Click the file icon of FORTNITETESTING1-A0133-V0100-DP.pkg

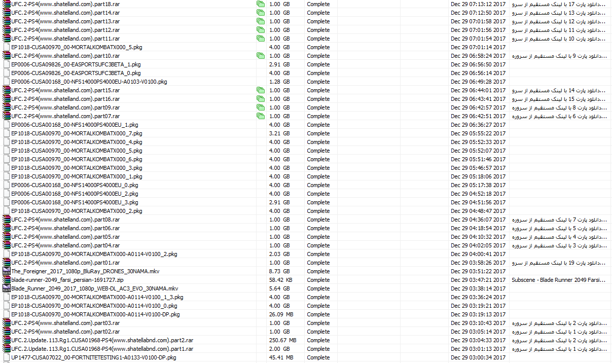tap(7, 357)
